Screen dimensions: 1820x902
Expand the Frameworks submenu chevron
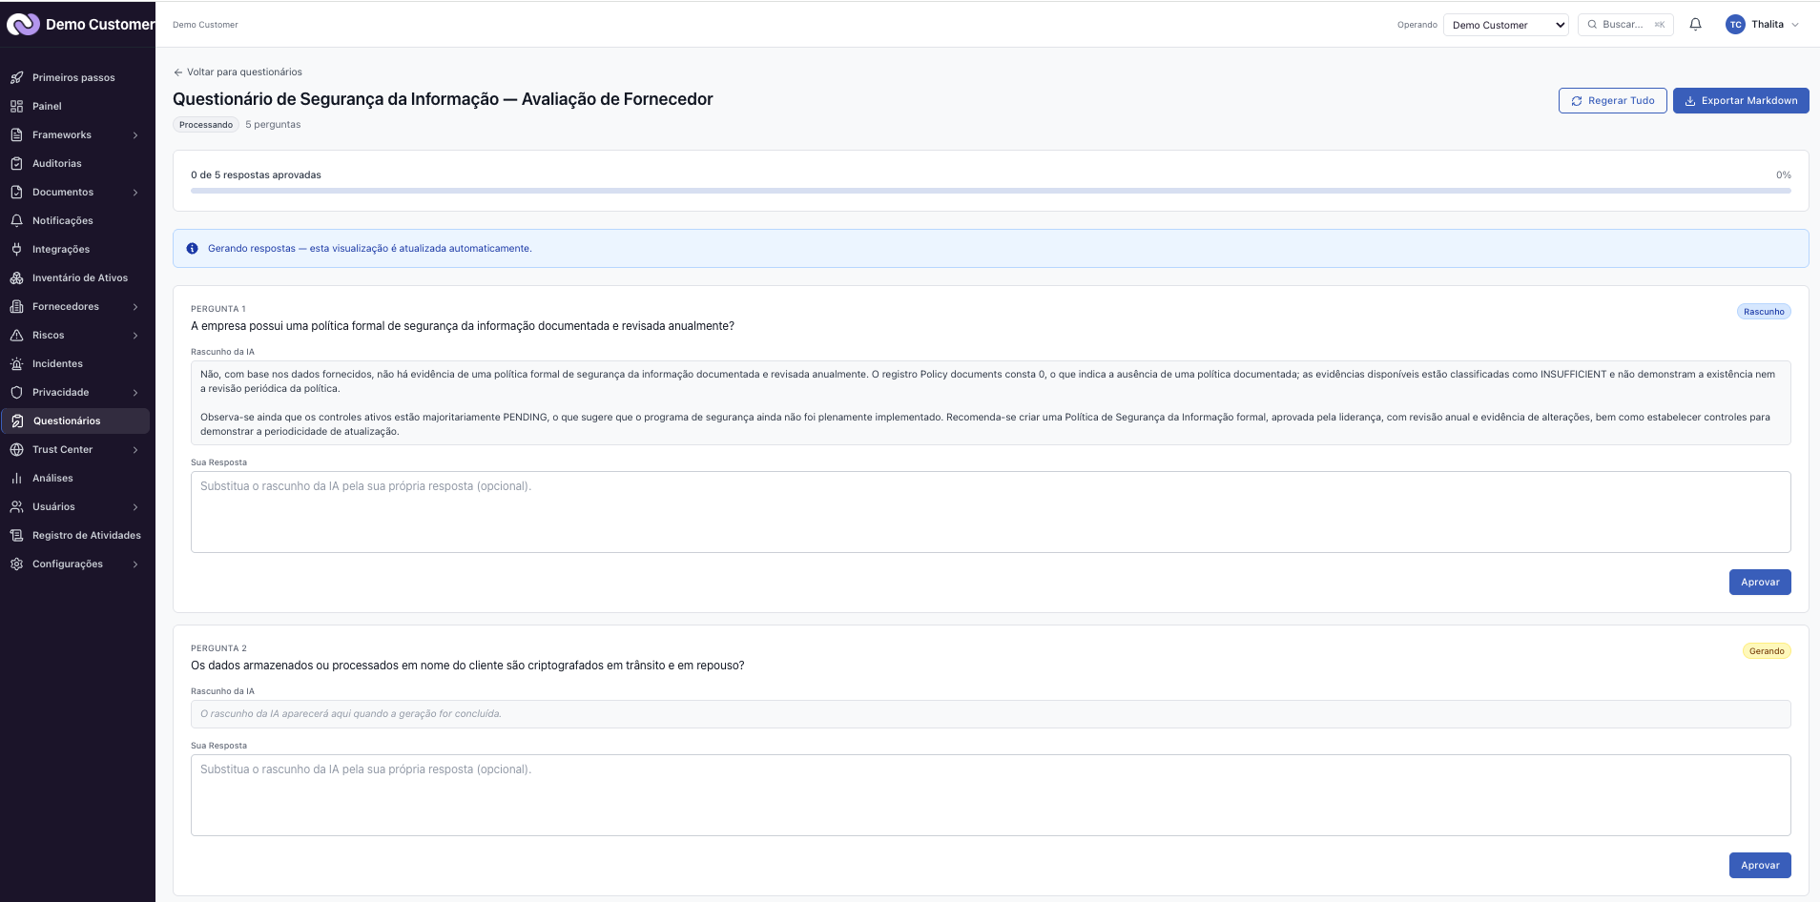pos(135,135)
